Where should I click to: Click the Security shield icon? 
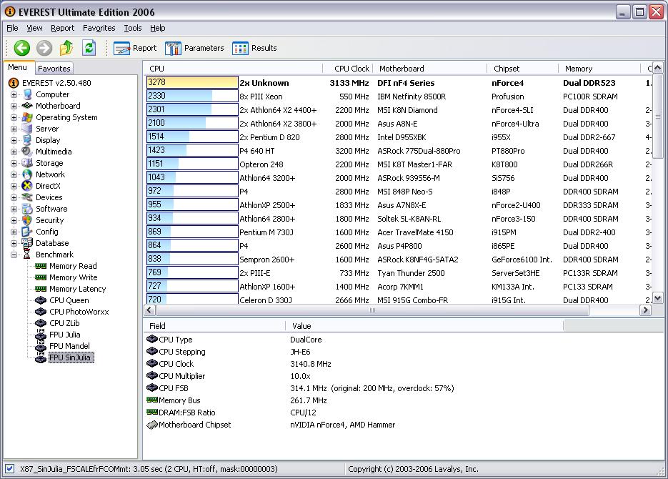click(27, 220)
